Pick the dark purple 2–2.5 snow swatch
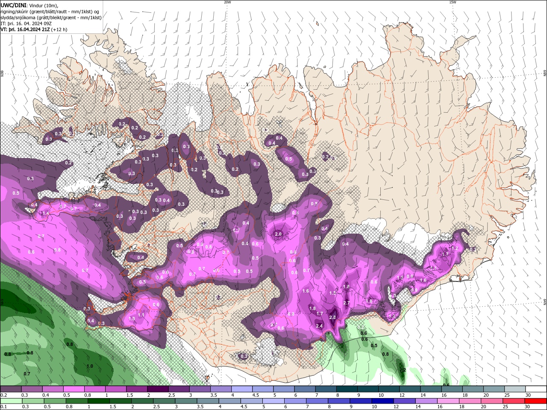The image size is (547, 410). (x=158, y=389)
